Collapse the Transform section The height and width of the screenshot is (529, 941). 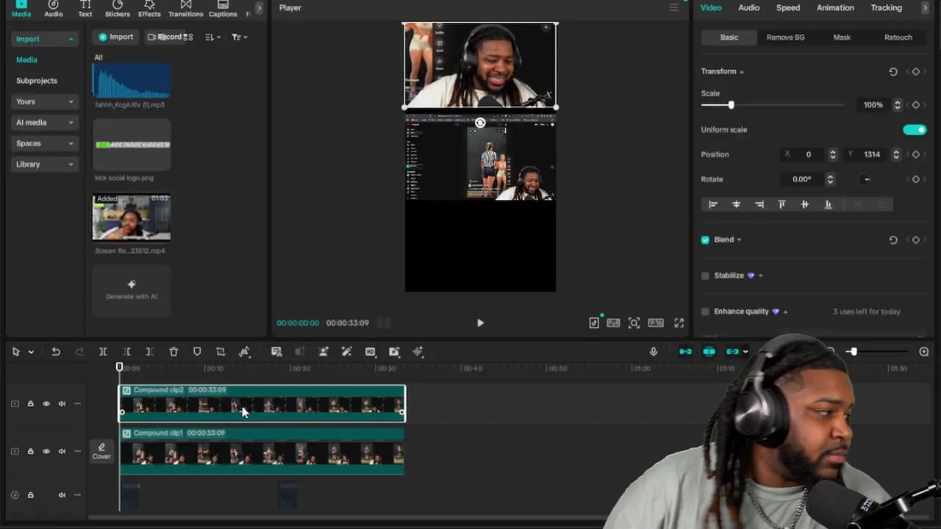(741, 72)
